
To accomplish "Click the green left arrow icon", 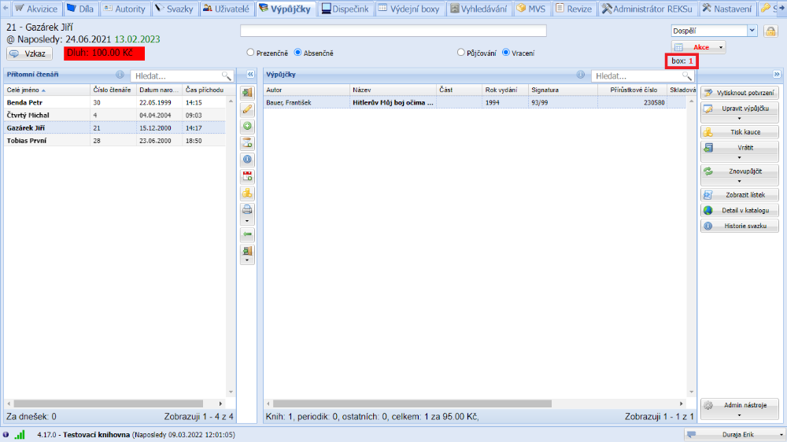I will pyautogui.click(x=247, y=234).
